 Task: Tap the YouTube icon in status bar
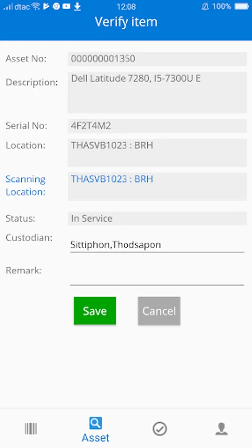pos(67,6)
